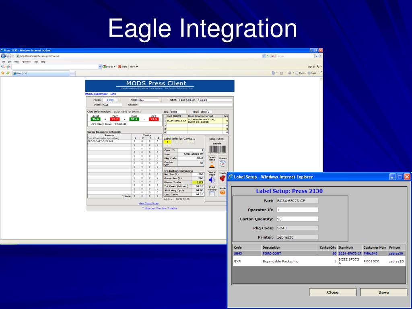Click the browser Forward arrow
The width and height of the screenshot is (412, 309).
9,56
